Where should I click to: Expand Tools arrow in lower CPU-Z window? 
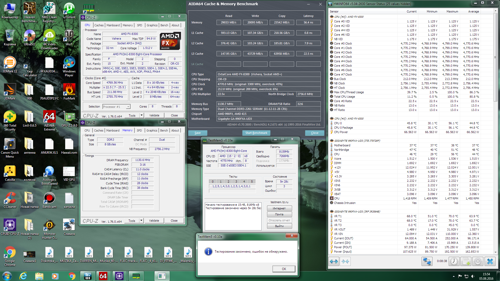click(x=141, y=221)
